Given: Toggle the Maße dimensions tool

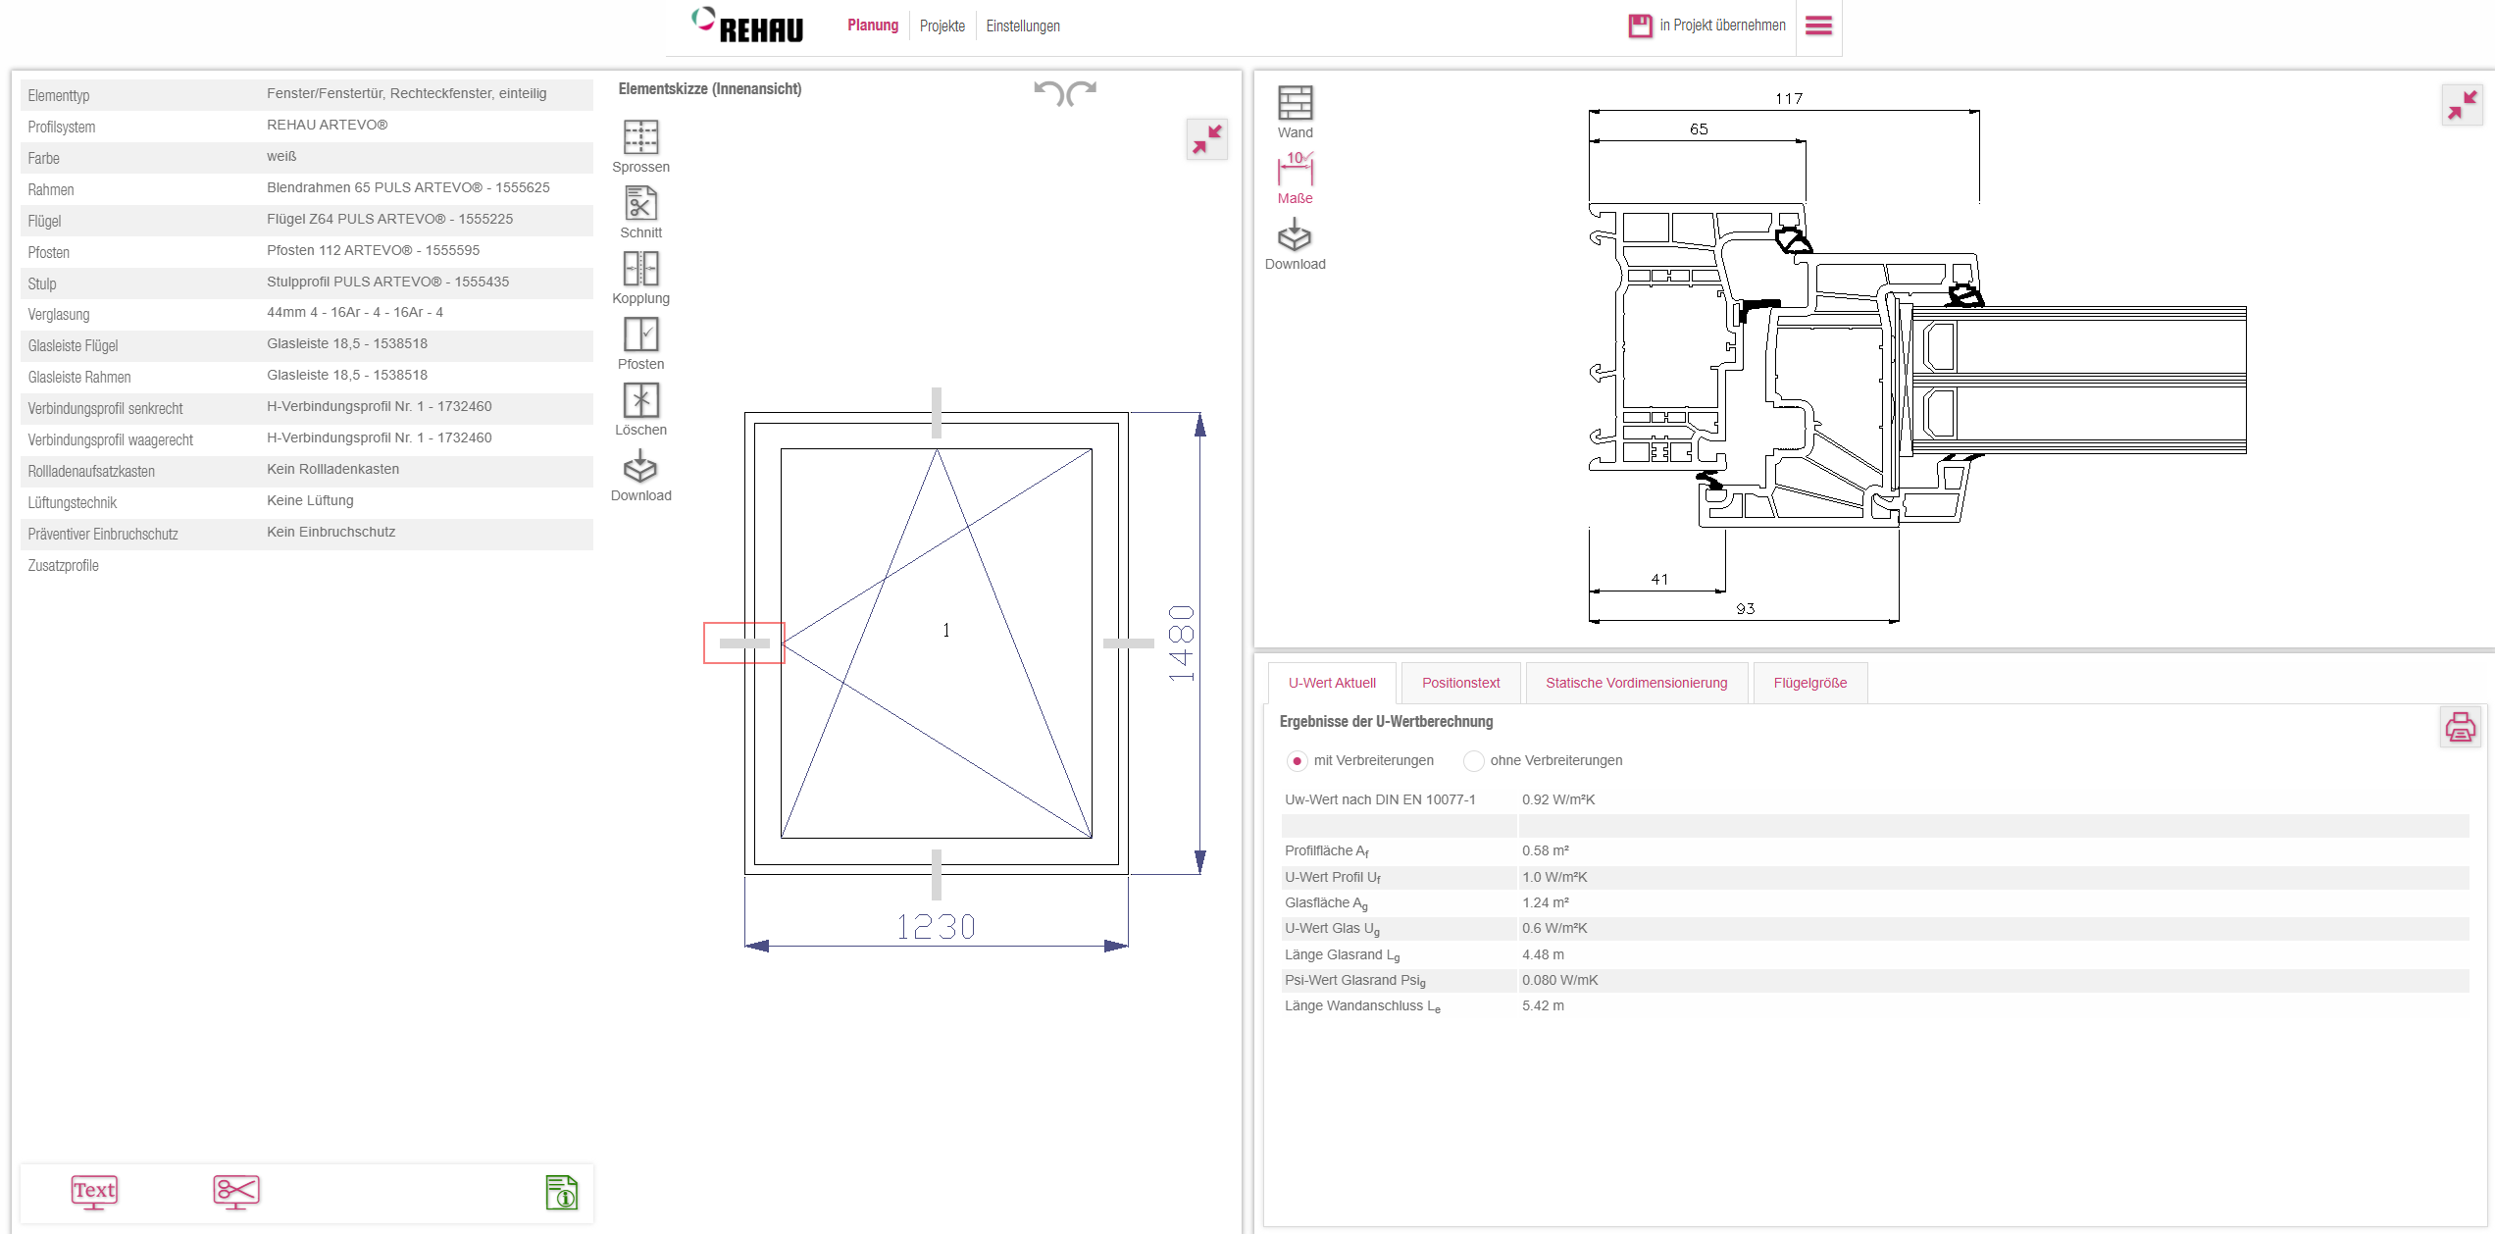Looking at the screenshot, I should [x=1295, y=178].
